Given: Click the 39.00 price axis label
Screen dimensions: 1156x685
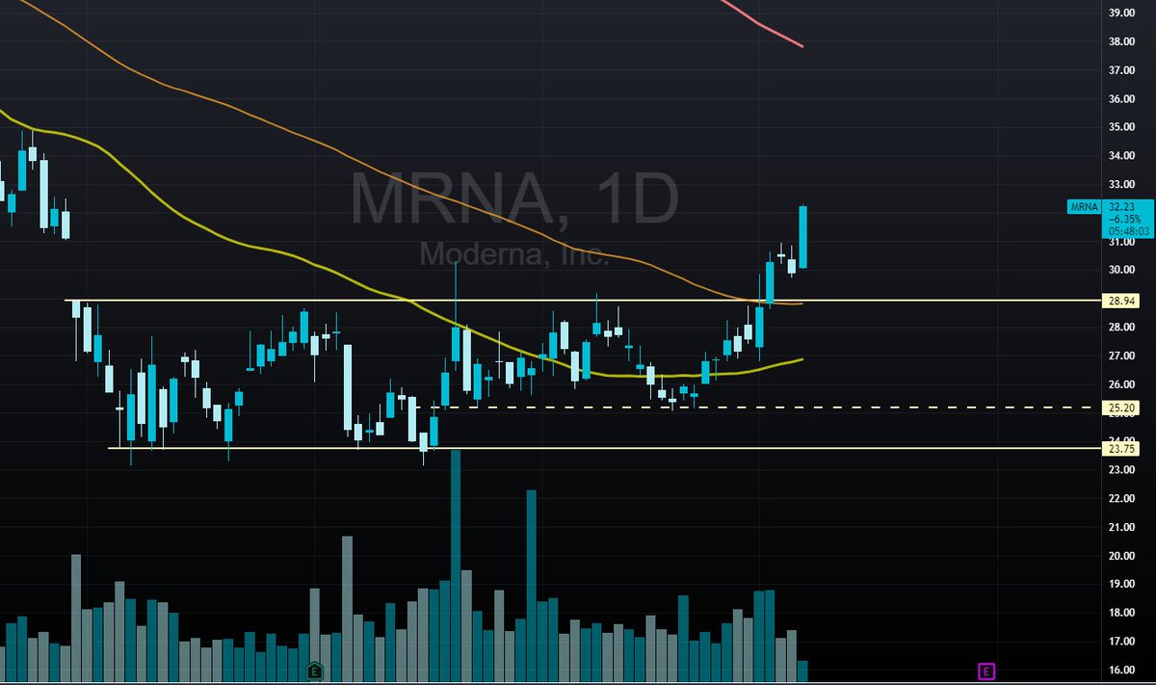Looking at the screenshot, I should (1121, 13).
